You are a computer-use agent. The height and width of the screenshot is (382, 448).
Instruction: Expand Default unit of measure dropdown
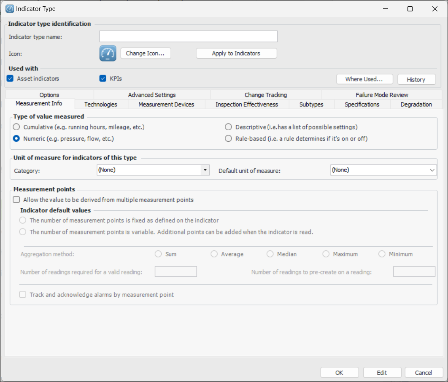432,170
